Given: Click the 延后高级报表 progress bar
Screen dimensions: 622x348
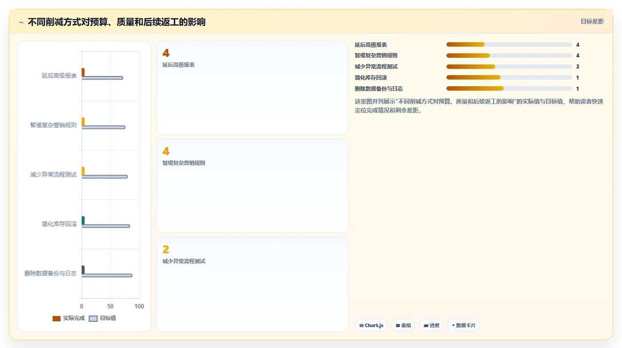Looking at the screenshot, I should pos(510,44).
